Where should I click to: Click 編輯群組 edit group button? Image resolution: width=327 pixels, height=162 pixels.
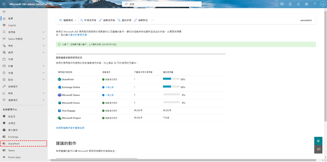coord(141,20)
